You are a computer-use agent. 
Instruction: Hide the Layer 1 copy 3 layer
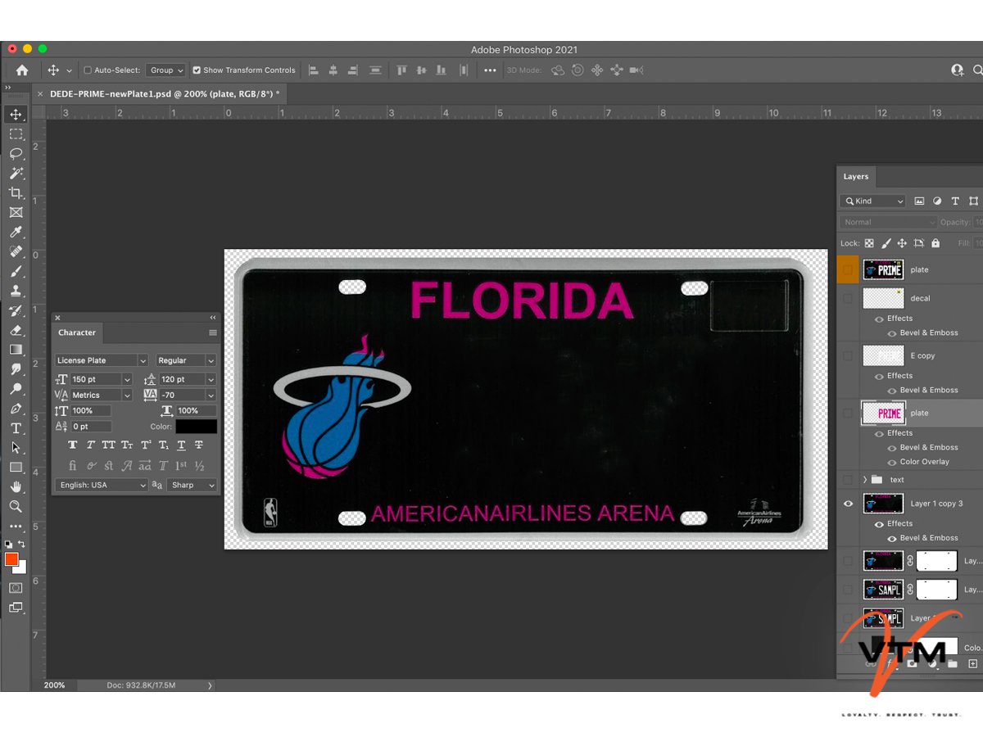(x=848, y=504)
